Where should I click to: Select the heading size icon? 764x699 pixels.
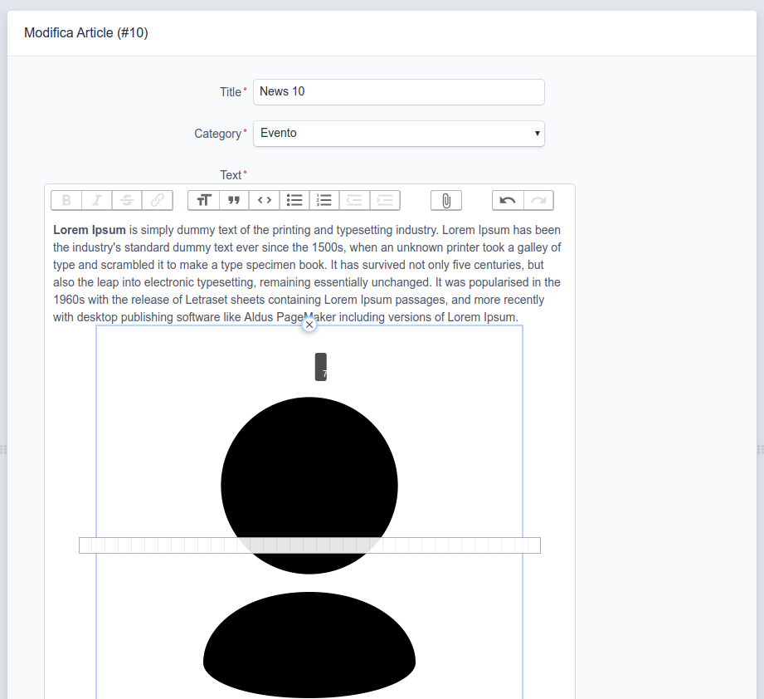(203, 199)
